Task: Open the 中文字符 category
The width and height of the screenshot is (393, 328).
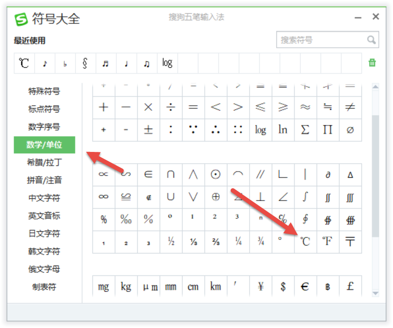Action: 44,198
